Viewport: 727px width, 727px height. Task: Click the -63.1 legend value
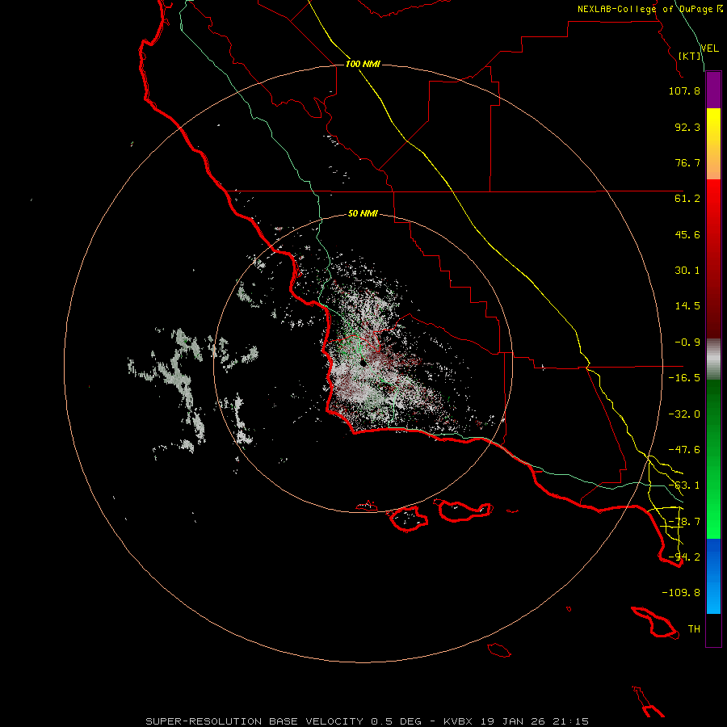(x=684, y=485)
